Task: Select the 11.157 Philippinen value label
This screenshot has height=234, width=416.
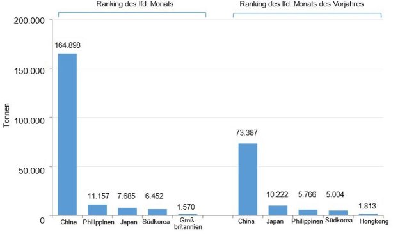Action: tap(99, 196)
